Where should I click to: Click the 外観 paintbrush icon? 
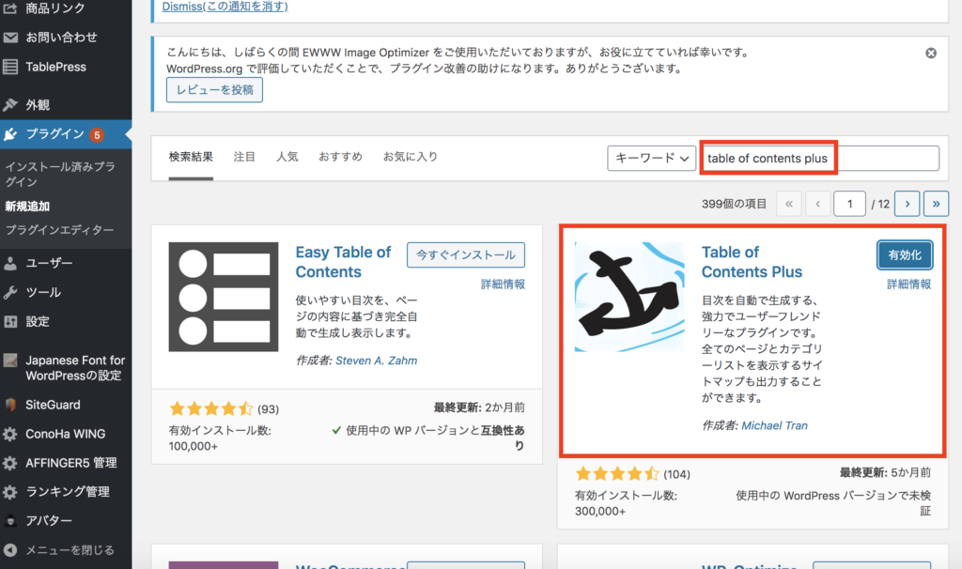[x=10, y=105]
